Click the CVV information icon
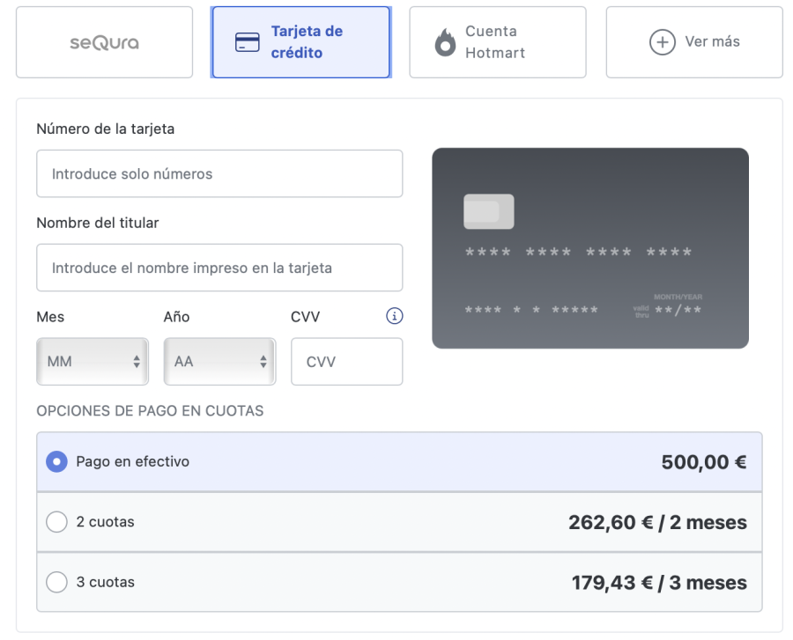This screenshot has width=793, height=640. point(394,315)
